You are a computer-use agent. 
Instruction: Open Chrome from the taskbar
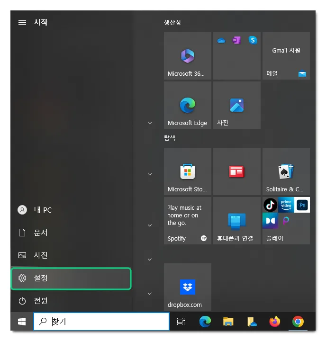[x=298, y=322]
